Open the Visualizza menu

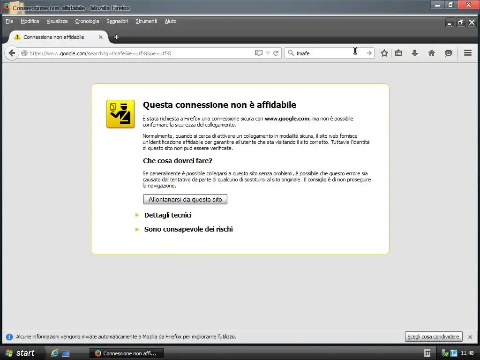tap(57, 21)
